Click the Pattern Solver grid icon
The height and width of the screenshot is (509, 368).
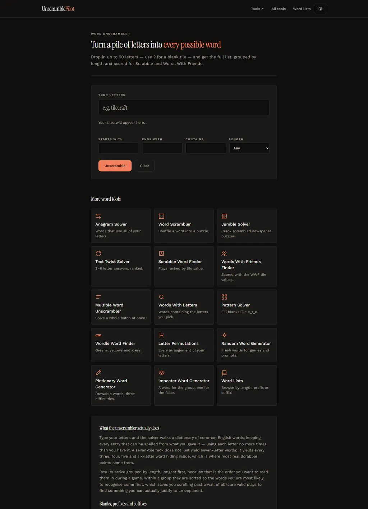[224, 297]
